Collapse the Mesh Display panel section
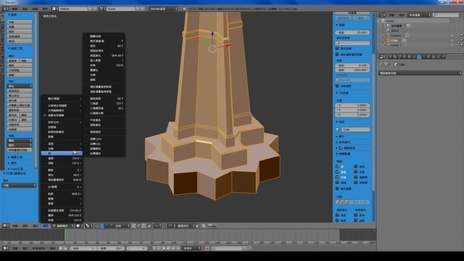Viewport: 464px width, 261px height. (343, 154)
